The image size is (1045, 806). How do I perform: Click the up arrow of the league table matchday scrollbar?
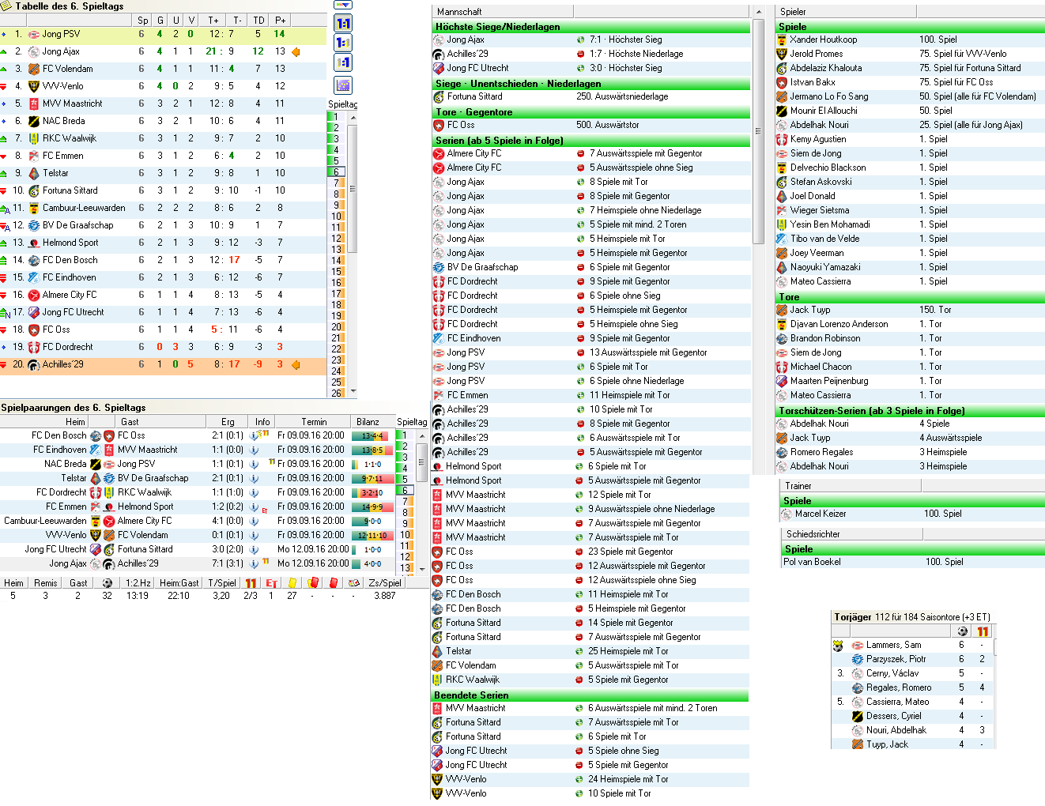coord(352,117)
